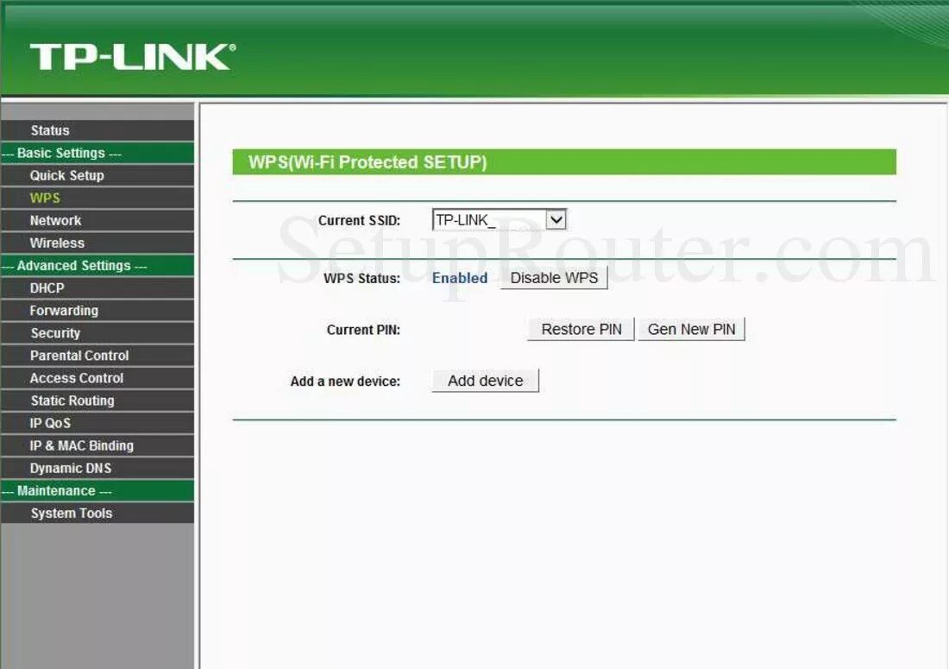Image resolution: width=949 pixels, height=669 pixels.
Task: Select IP QoS in sidebar
Action: coord(97,423)
